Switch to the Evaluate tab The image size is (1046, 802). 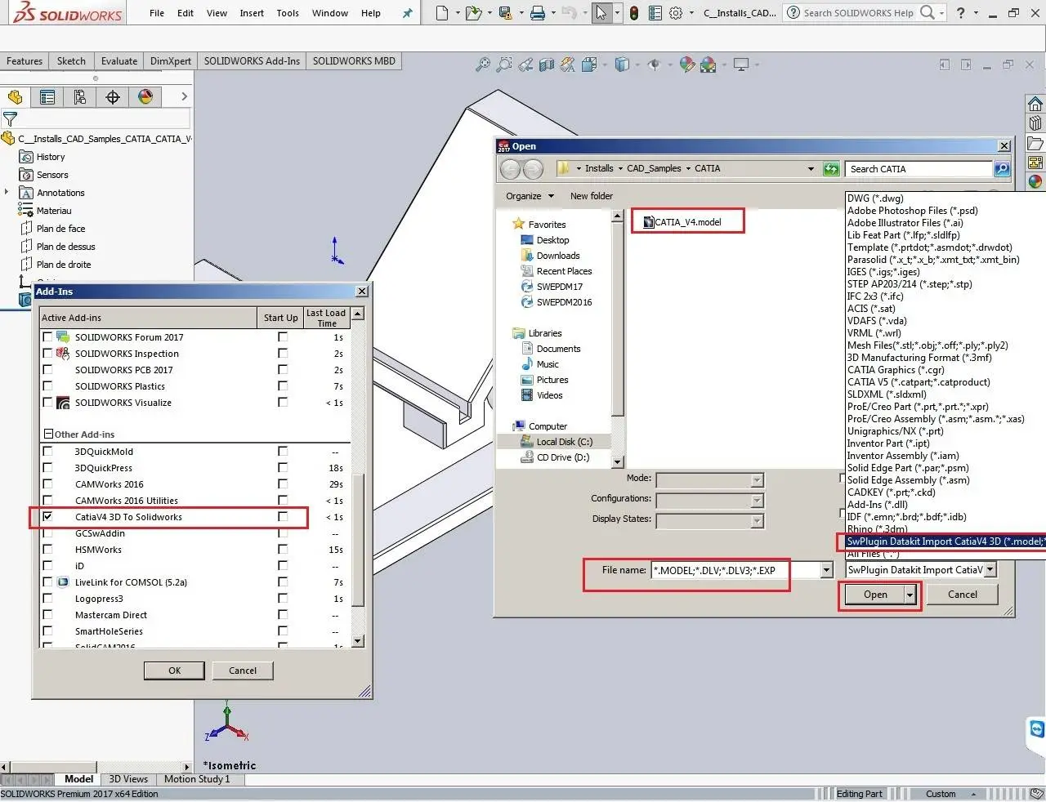coord(119,61)
